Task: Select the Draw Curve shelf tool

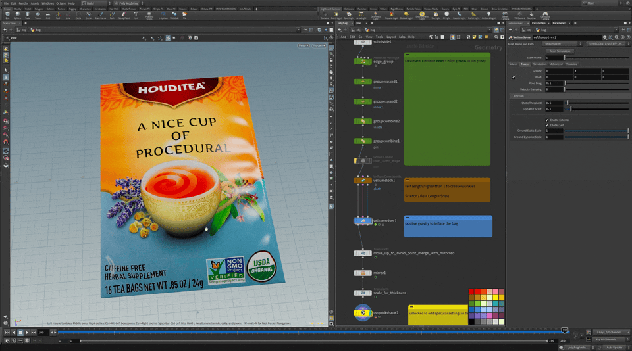Action: pyautogui.click(x=100, y=15)
